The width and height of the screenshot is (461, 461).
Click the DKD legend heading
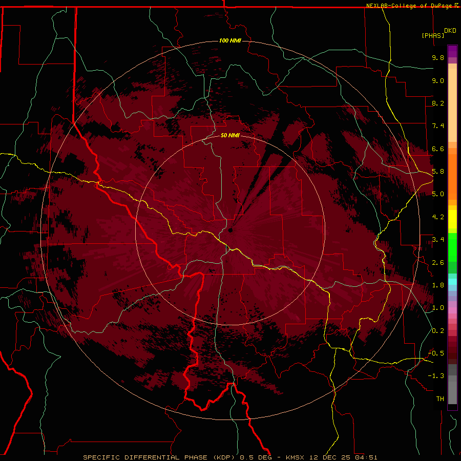[x=450, y=31]
